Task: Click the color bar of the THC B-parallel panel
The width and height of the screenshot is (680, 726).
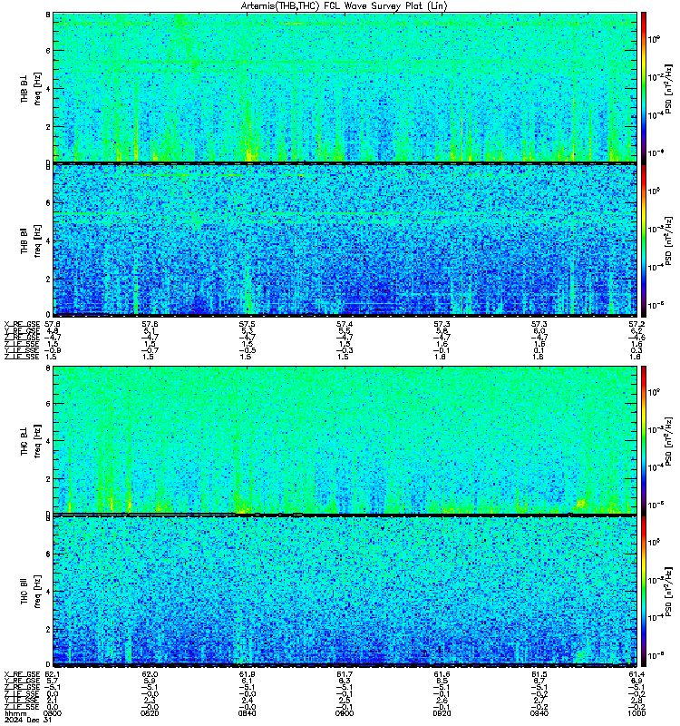Action: [644, 591]
